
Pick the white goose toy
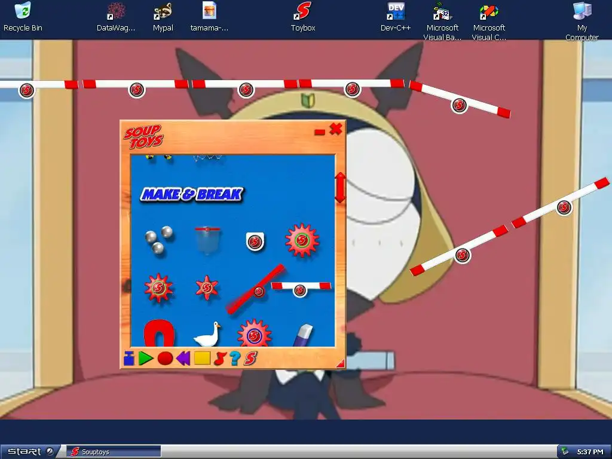click(x=207, y=333)
